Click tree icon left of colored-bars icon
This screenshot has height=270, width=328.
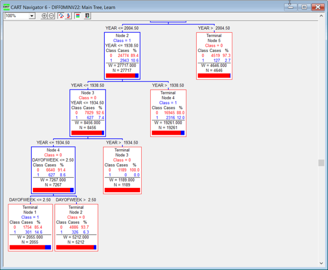68,16
